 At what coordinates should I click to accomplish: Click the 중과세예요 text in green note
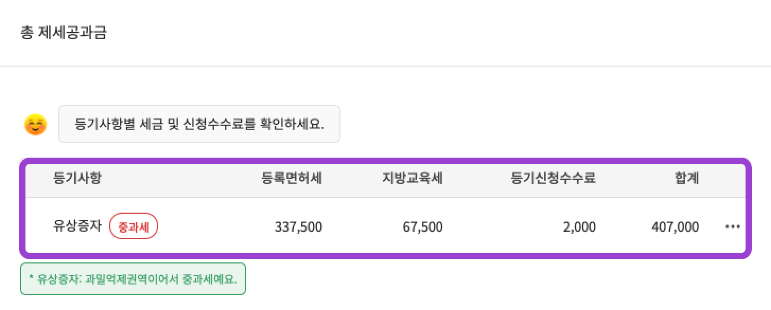tap(211, 279)
